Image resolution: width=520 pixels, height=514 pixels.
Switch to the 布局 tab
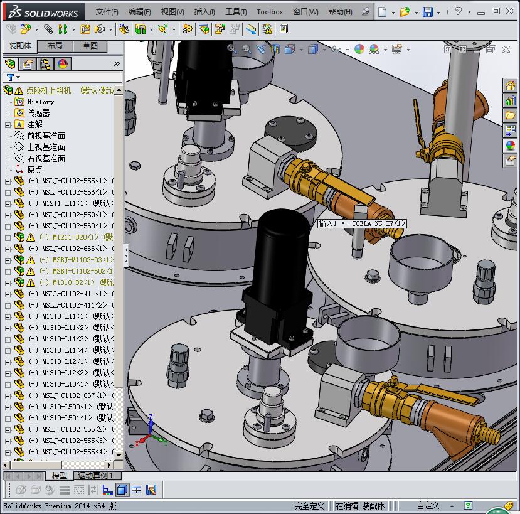coord(55,46)
